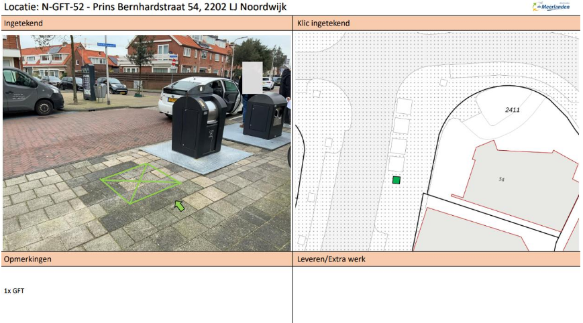The width and height of the screenshot is (583, 323).
Task: Click the green outlined box drawn on pavement
Action: click(x=141, y=182)
